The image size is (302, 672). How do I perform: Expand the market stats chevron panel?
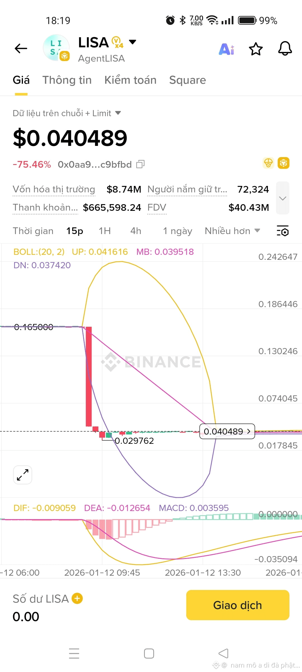tap(283, 198)
